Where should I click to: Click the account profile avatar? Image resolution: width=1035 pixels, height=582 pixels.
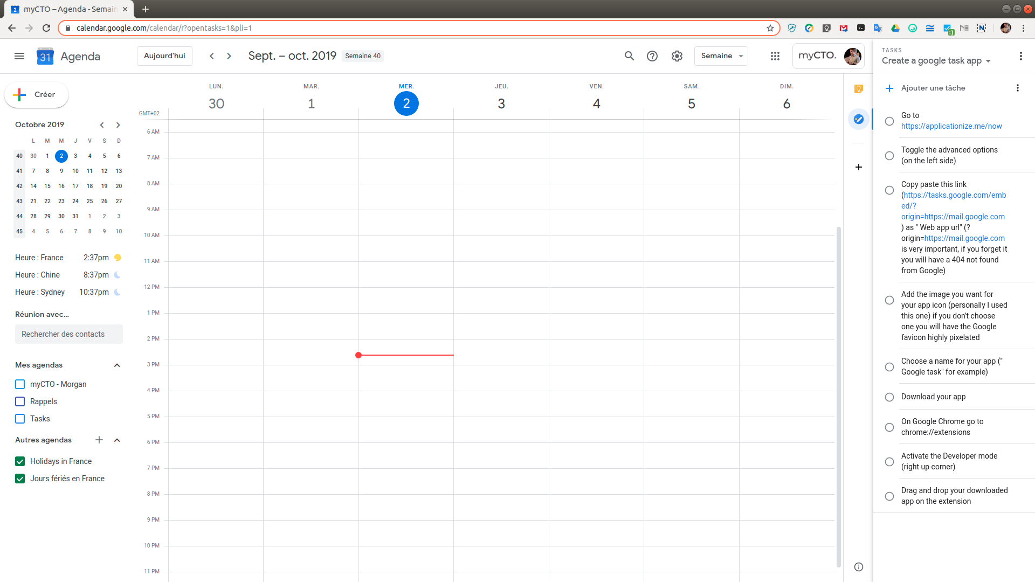click(852, 56)
